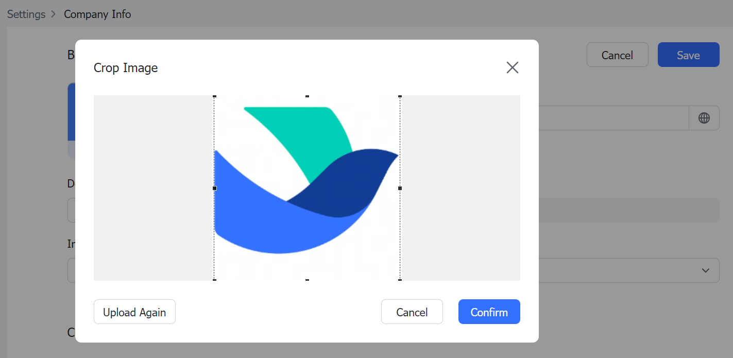Click the Upload Again button

(x=134, y=312)
